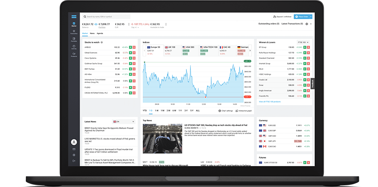Open the Activity clock icon in the sidebar
378x187 pixels.
74,47
